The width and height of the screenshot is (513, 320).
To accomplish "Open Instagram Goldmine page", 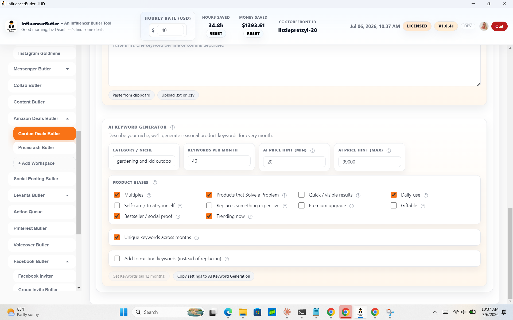I will [44, 54].
